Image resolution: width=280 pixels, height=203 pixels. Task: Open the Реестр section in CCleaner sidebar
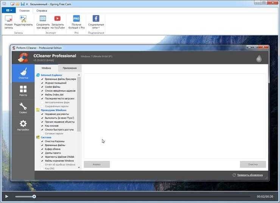[x=23, y=91]
